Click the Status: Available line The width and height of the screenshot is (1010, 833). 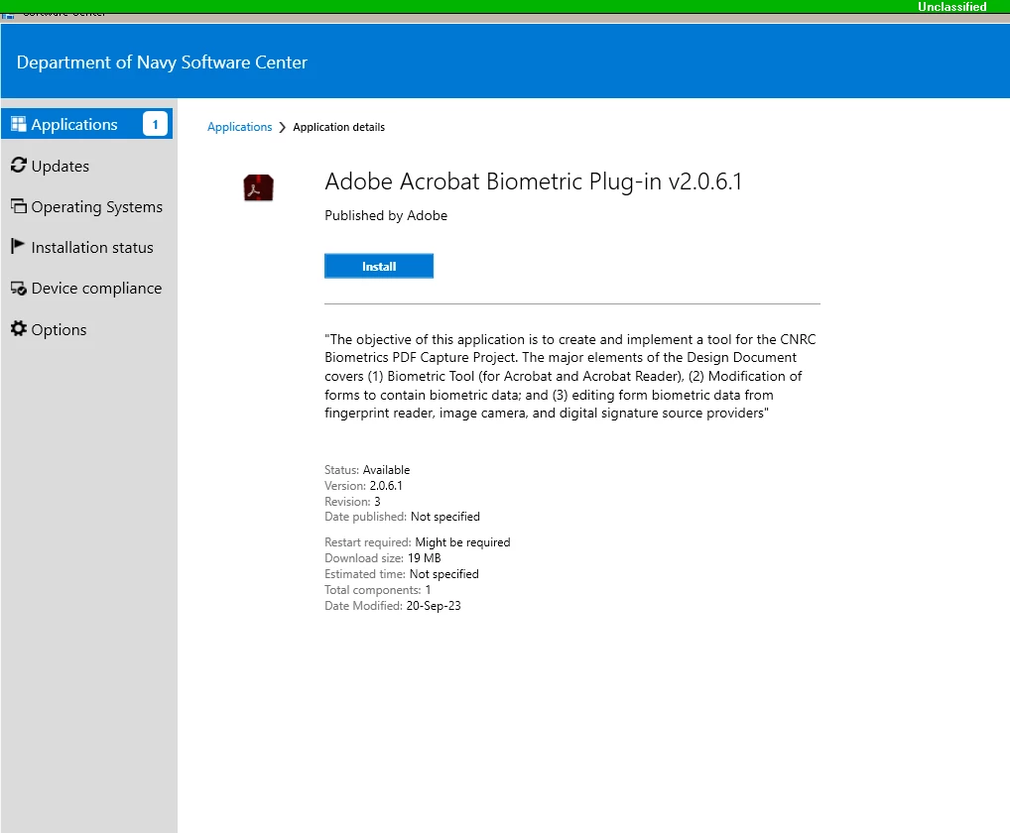tap(367, 470)
